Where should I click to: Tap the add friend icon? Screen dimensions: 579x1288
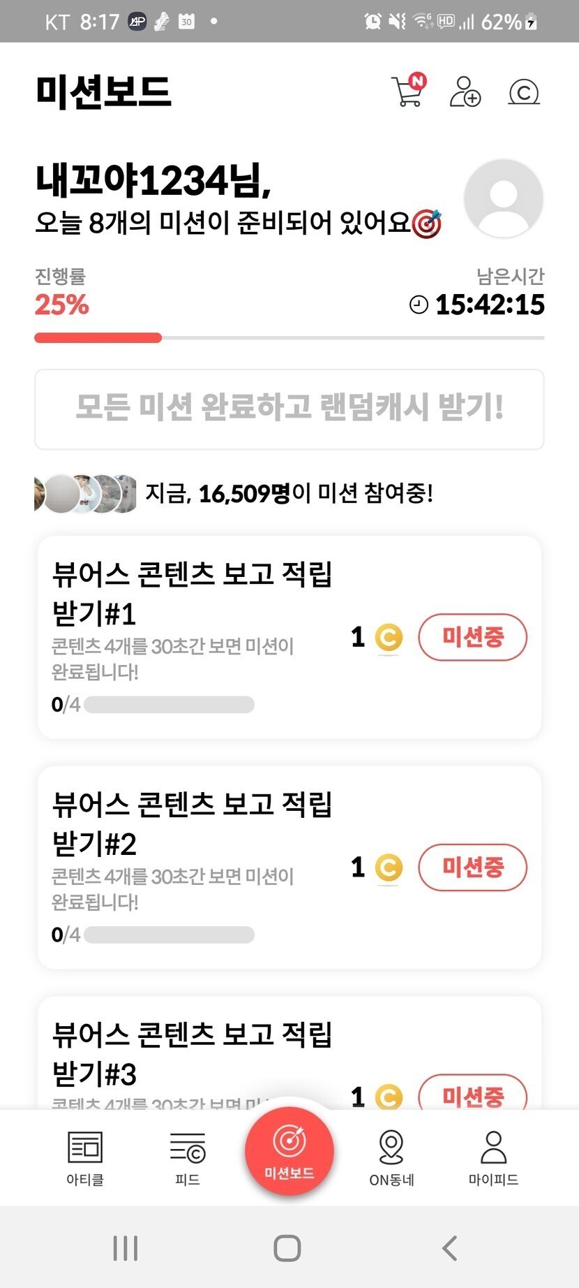465,92
